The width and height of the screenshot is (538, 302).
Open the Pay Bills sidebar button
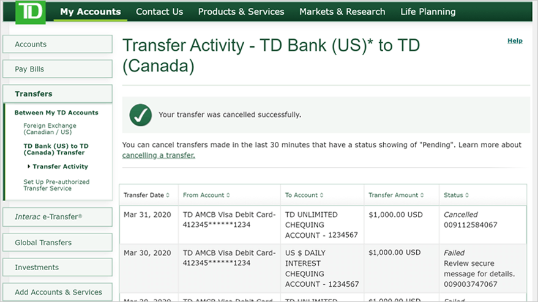pyautogui.click(x=58, y=69)
